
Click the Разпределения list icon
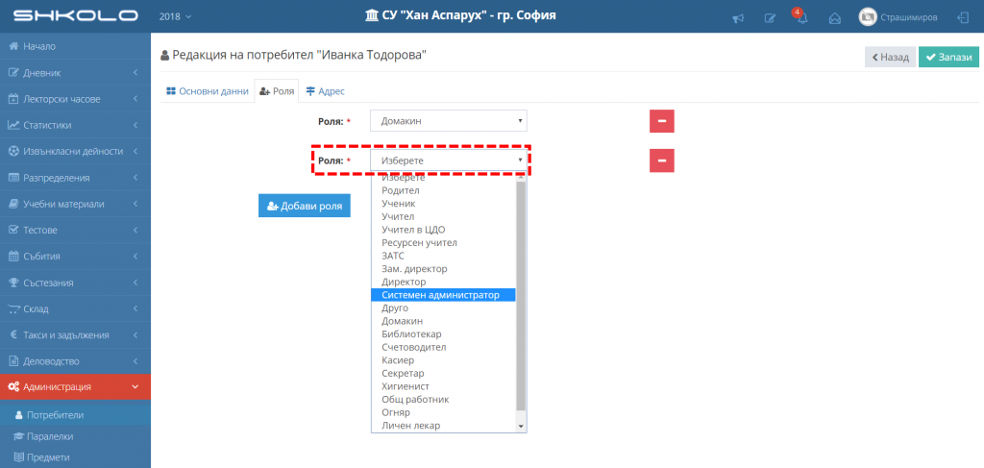12,178
